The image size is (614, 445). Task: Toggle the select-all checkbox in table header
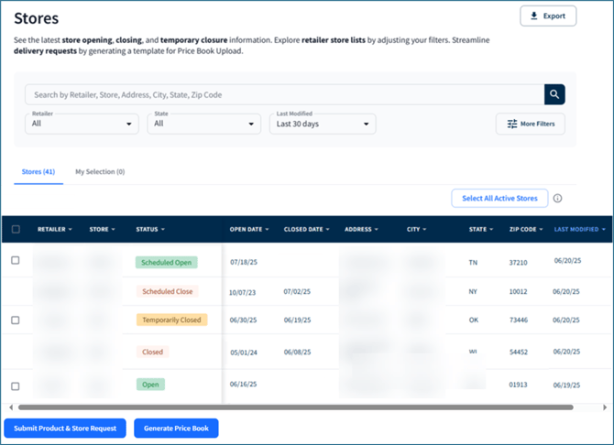16,230
